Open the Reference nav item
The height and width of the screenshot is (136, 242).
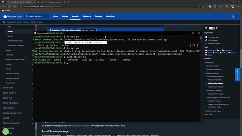[87, 16]
